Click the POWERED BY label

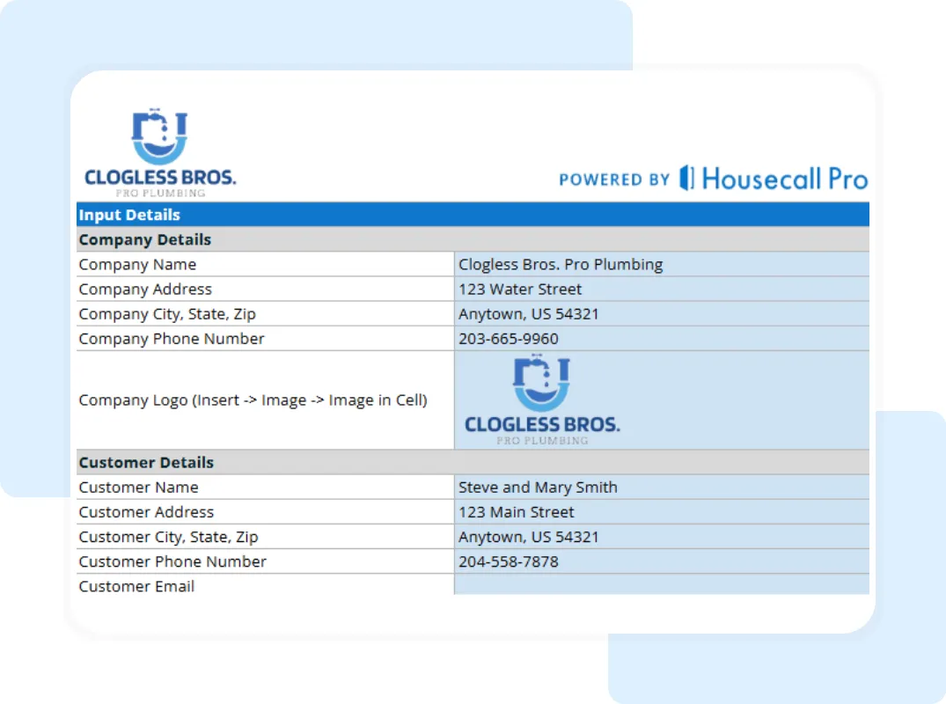click(x=613, y=180)
